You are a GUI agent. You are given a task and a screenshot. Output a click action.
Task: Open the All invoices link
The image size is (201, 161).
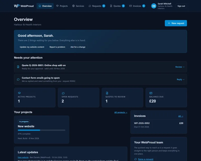181,116
